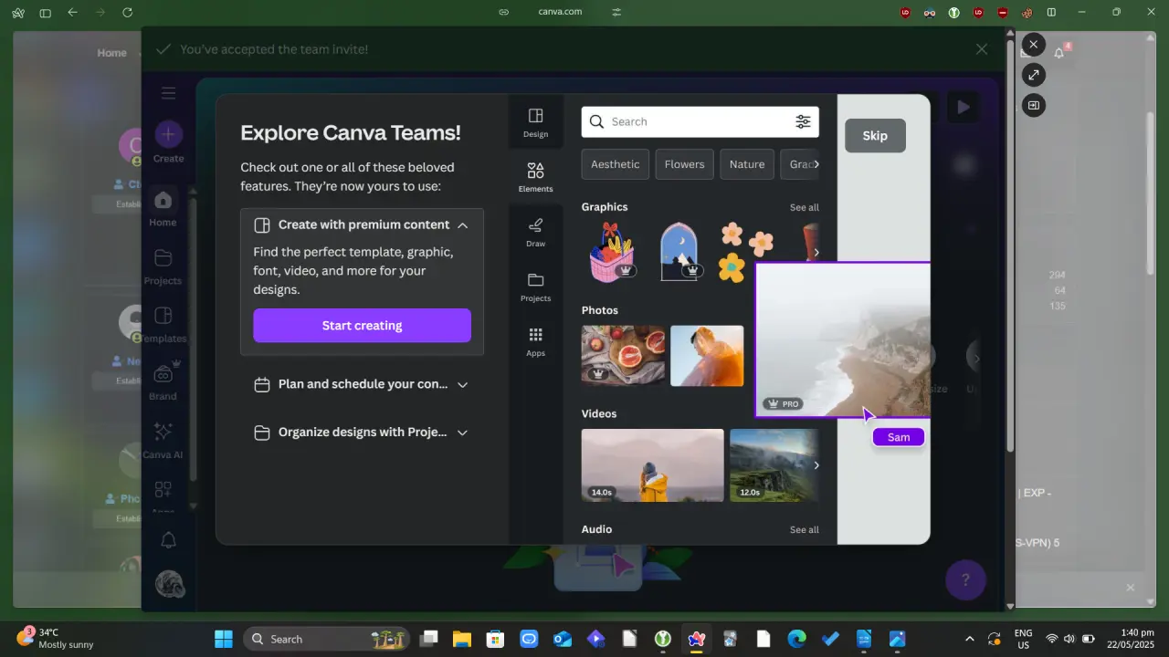Select the grapefruit photo thumbnail
Image resolution: width=1169 pixels, height=657 pixels.
point(623,356)
